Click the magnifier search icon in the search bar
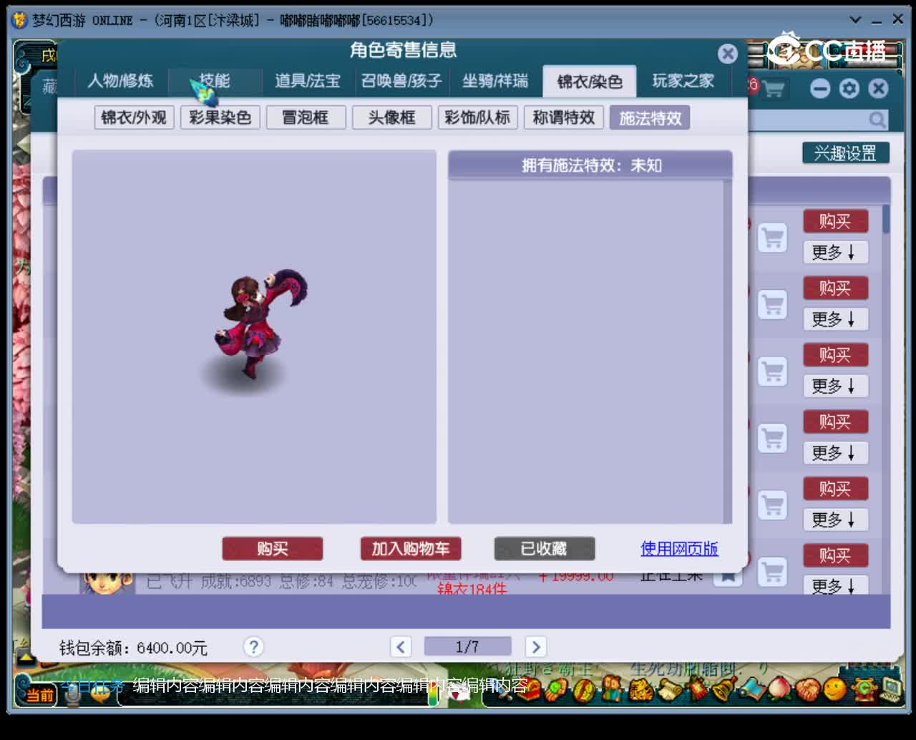The image size is (916, 740). [877, 120]
